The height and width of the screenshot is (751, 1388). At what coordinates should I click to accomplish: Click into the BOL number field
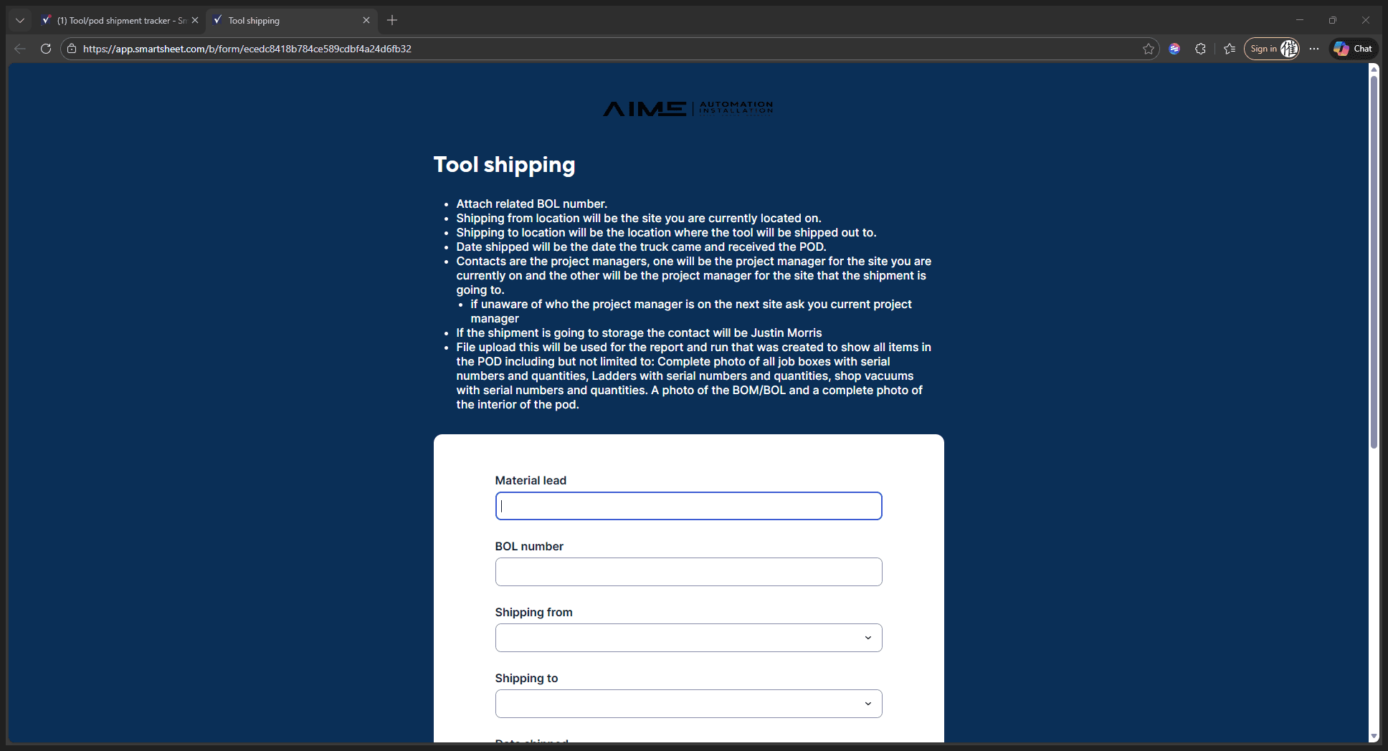click(688, 572)
